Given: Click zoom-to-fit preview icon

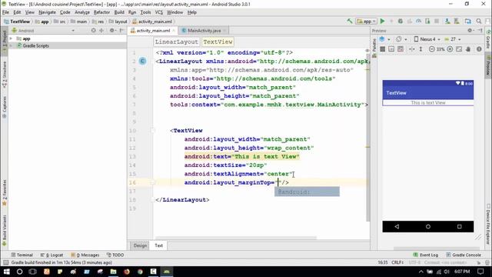Looking at the screenshot, I should 459,49.
